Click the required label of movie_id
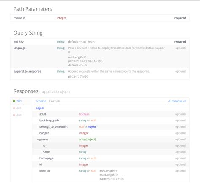Screen dimensions: 200x183 pos(180,18)
